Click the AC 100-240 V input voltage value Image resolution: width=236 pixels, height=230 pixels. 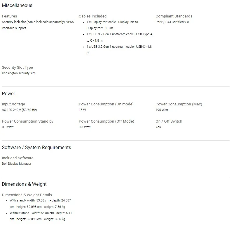click(19, 110)
